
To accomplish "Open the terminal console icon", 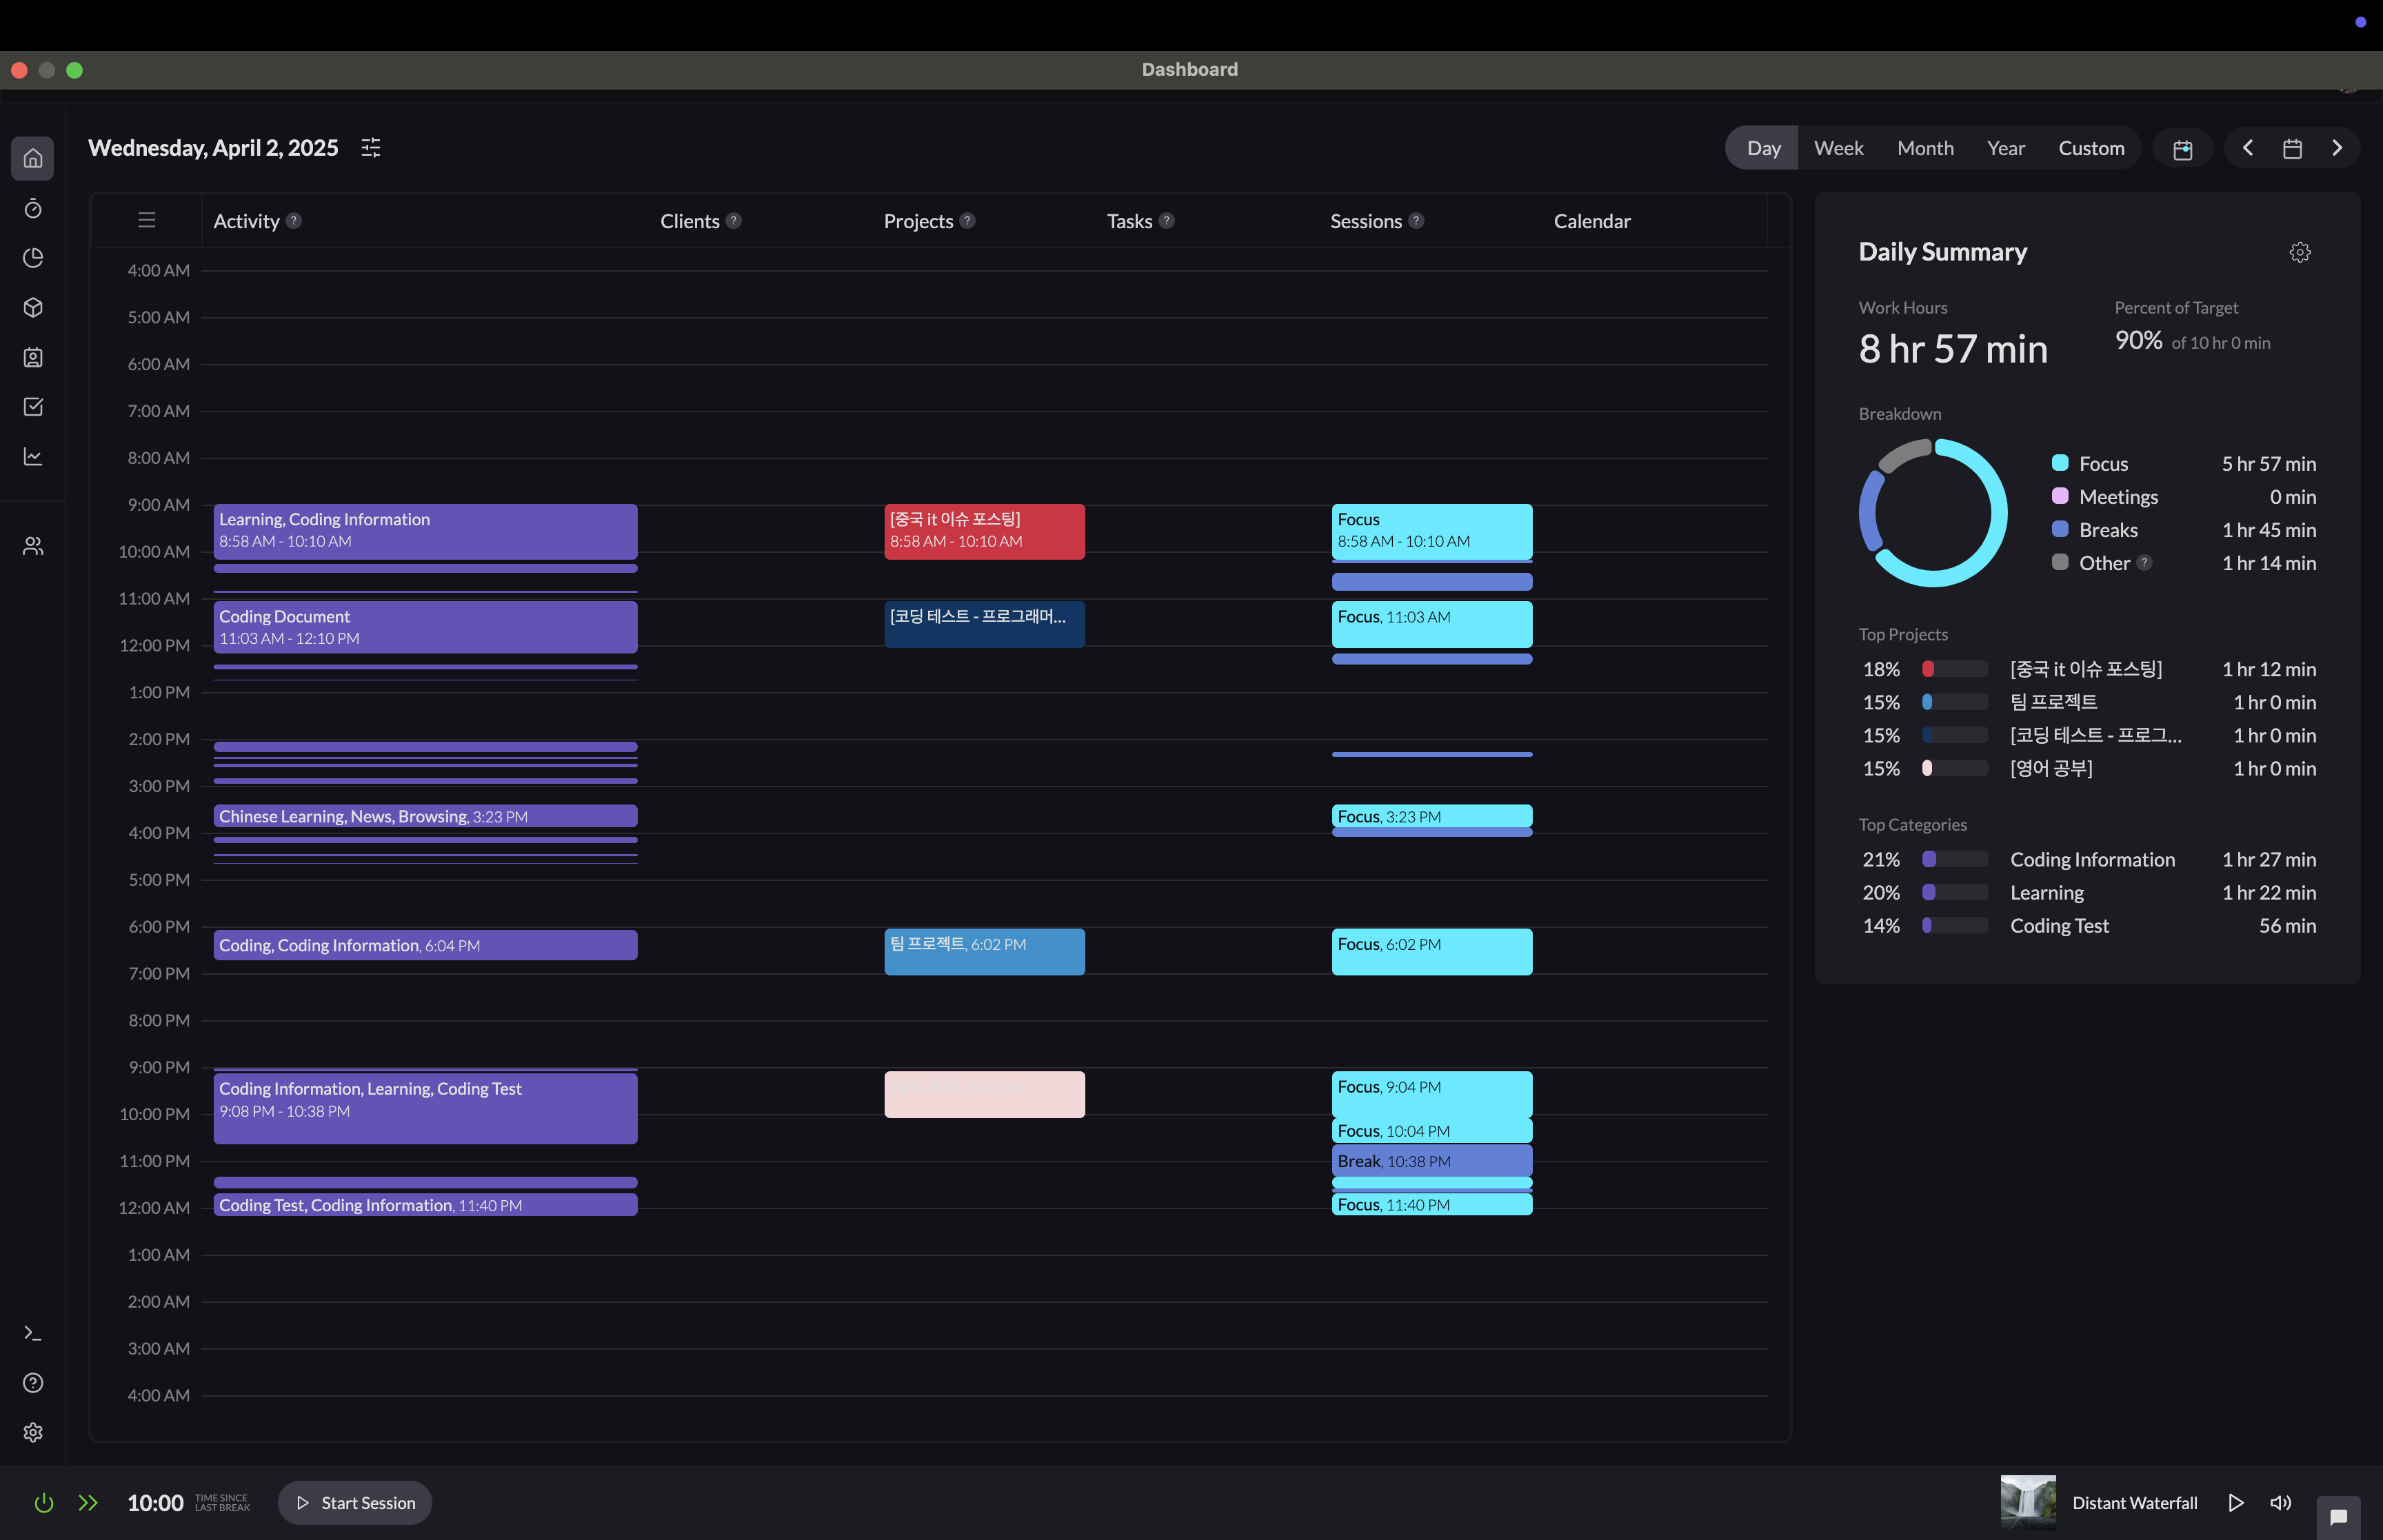I will point(33,1333).
